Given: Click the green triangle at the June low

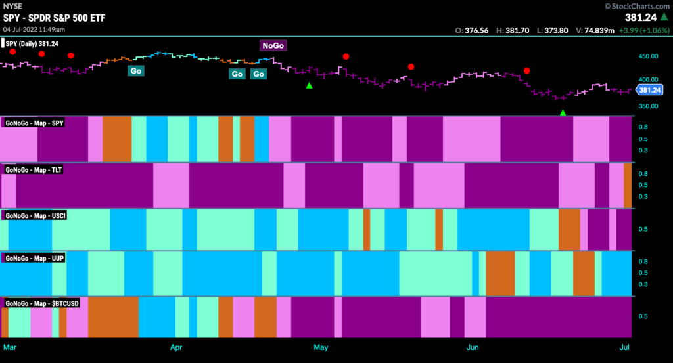Looking at the screenshot, I should [563, 112].
